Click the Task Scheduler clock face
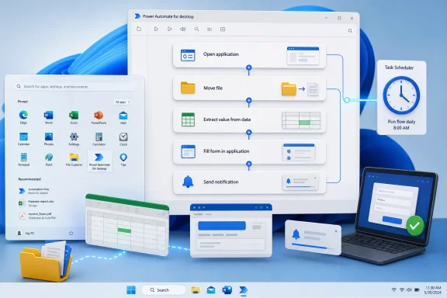This screenshot has width=447, height=298. click(401, 95)
